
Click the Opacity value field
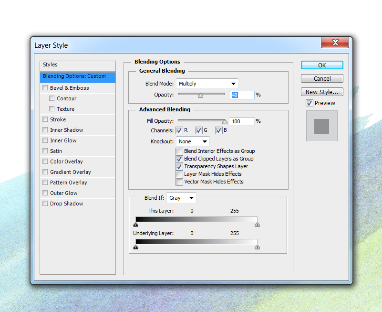click(x=241, y=95)
